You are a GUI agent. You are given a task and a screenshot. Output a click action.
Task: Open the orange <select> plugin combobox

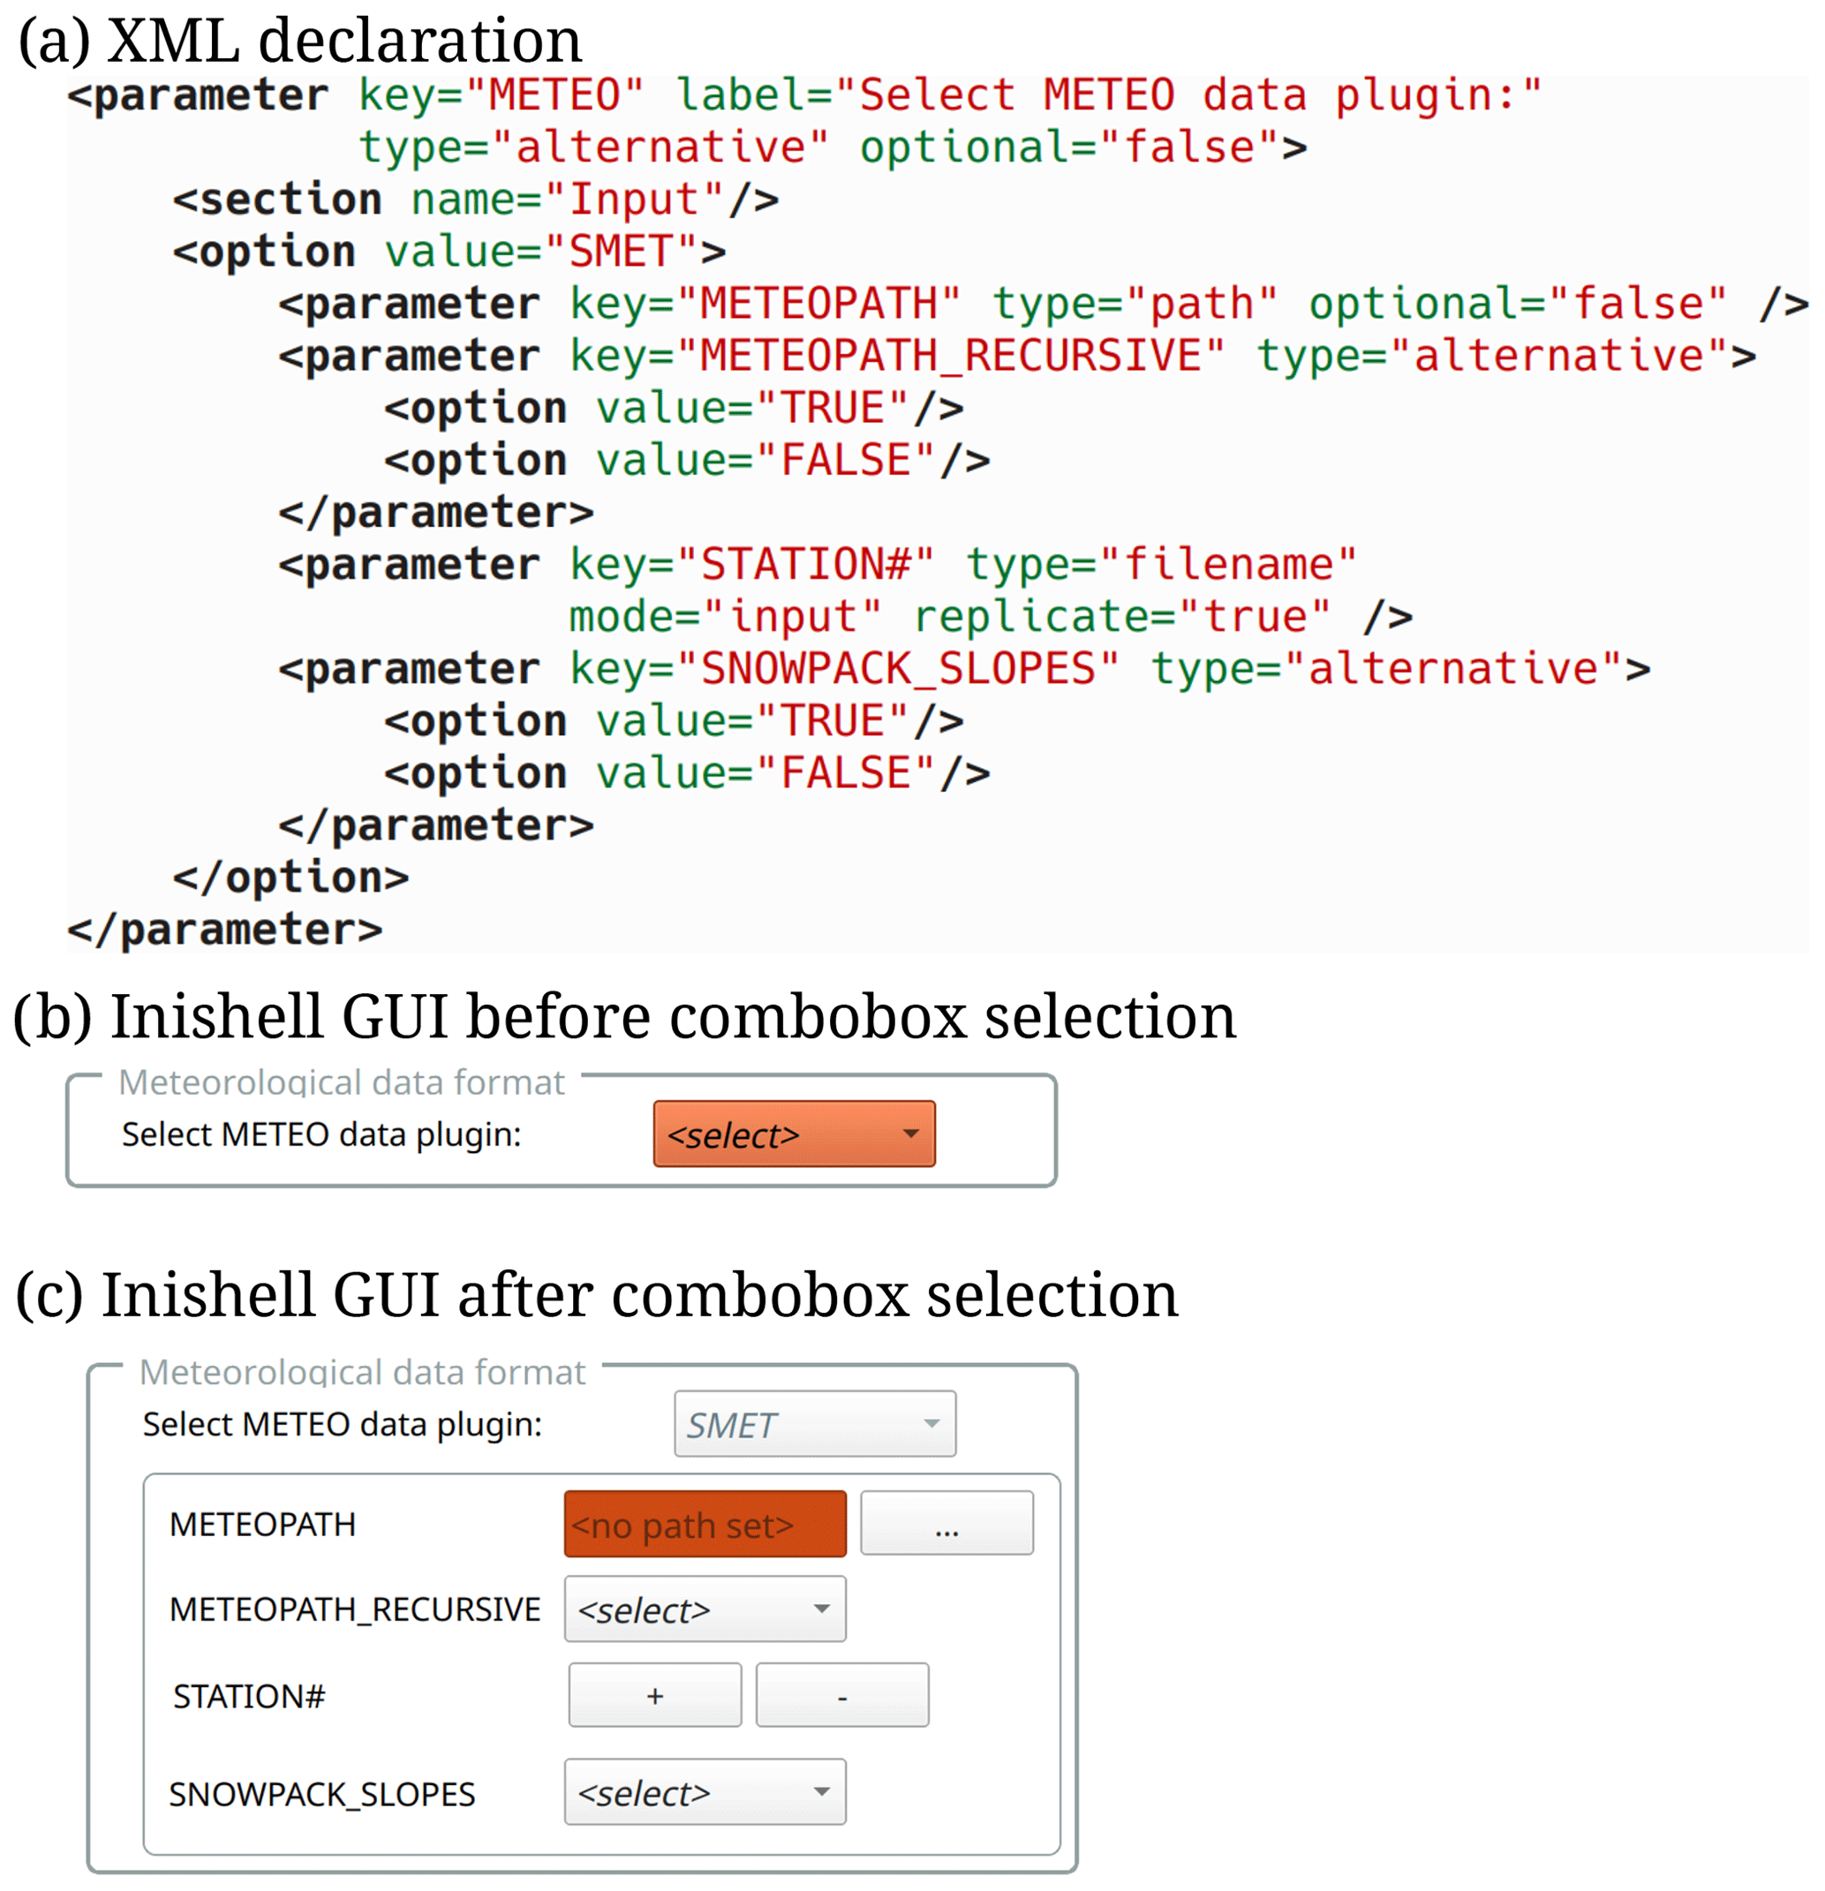[x=792, y=1134]
